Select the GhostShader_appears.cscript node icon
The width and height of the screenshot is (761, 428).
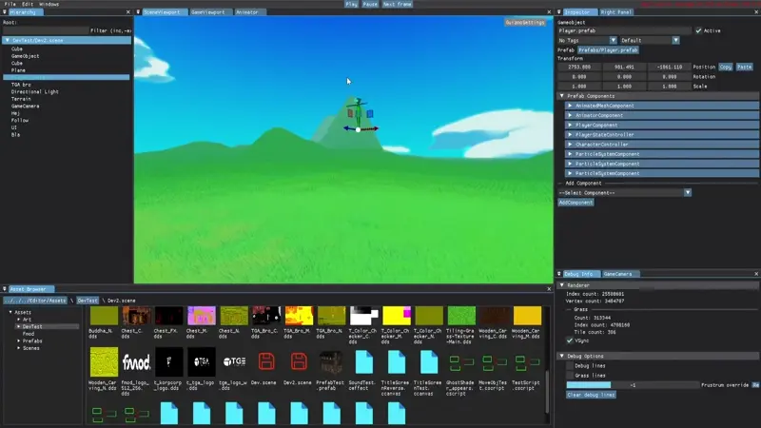(461, 362)
